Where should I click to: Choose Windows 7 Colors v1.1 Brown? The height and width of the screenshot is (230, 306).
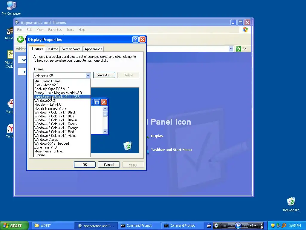(x=62, y=120)
